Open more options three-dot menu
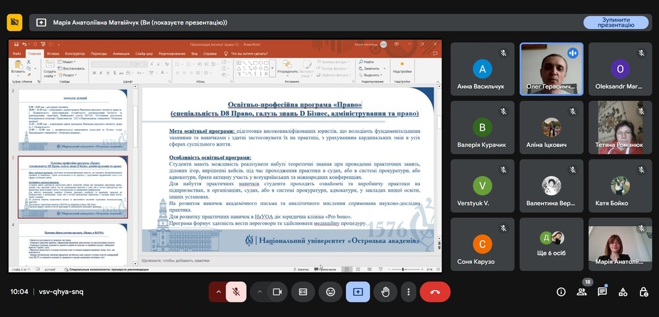 pos(409,292)
